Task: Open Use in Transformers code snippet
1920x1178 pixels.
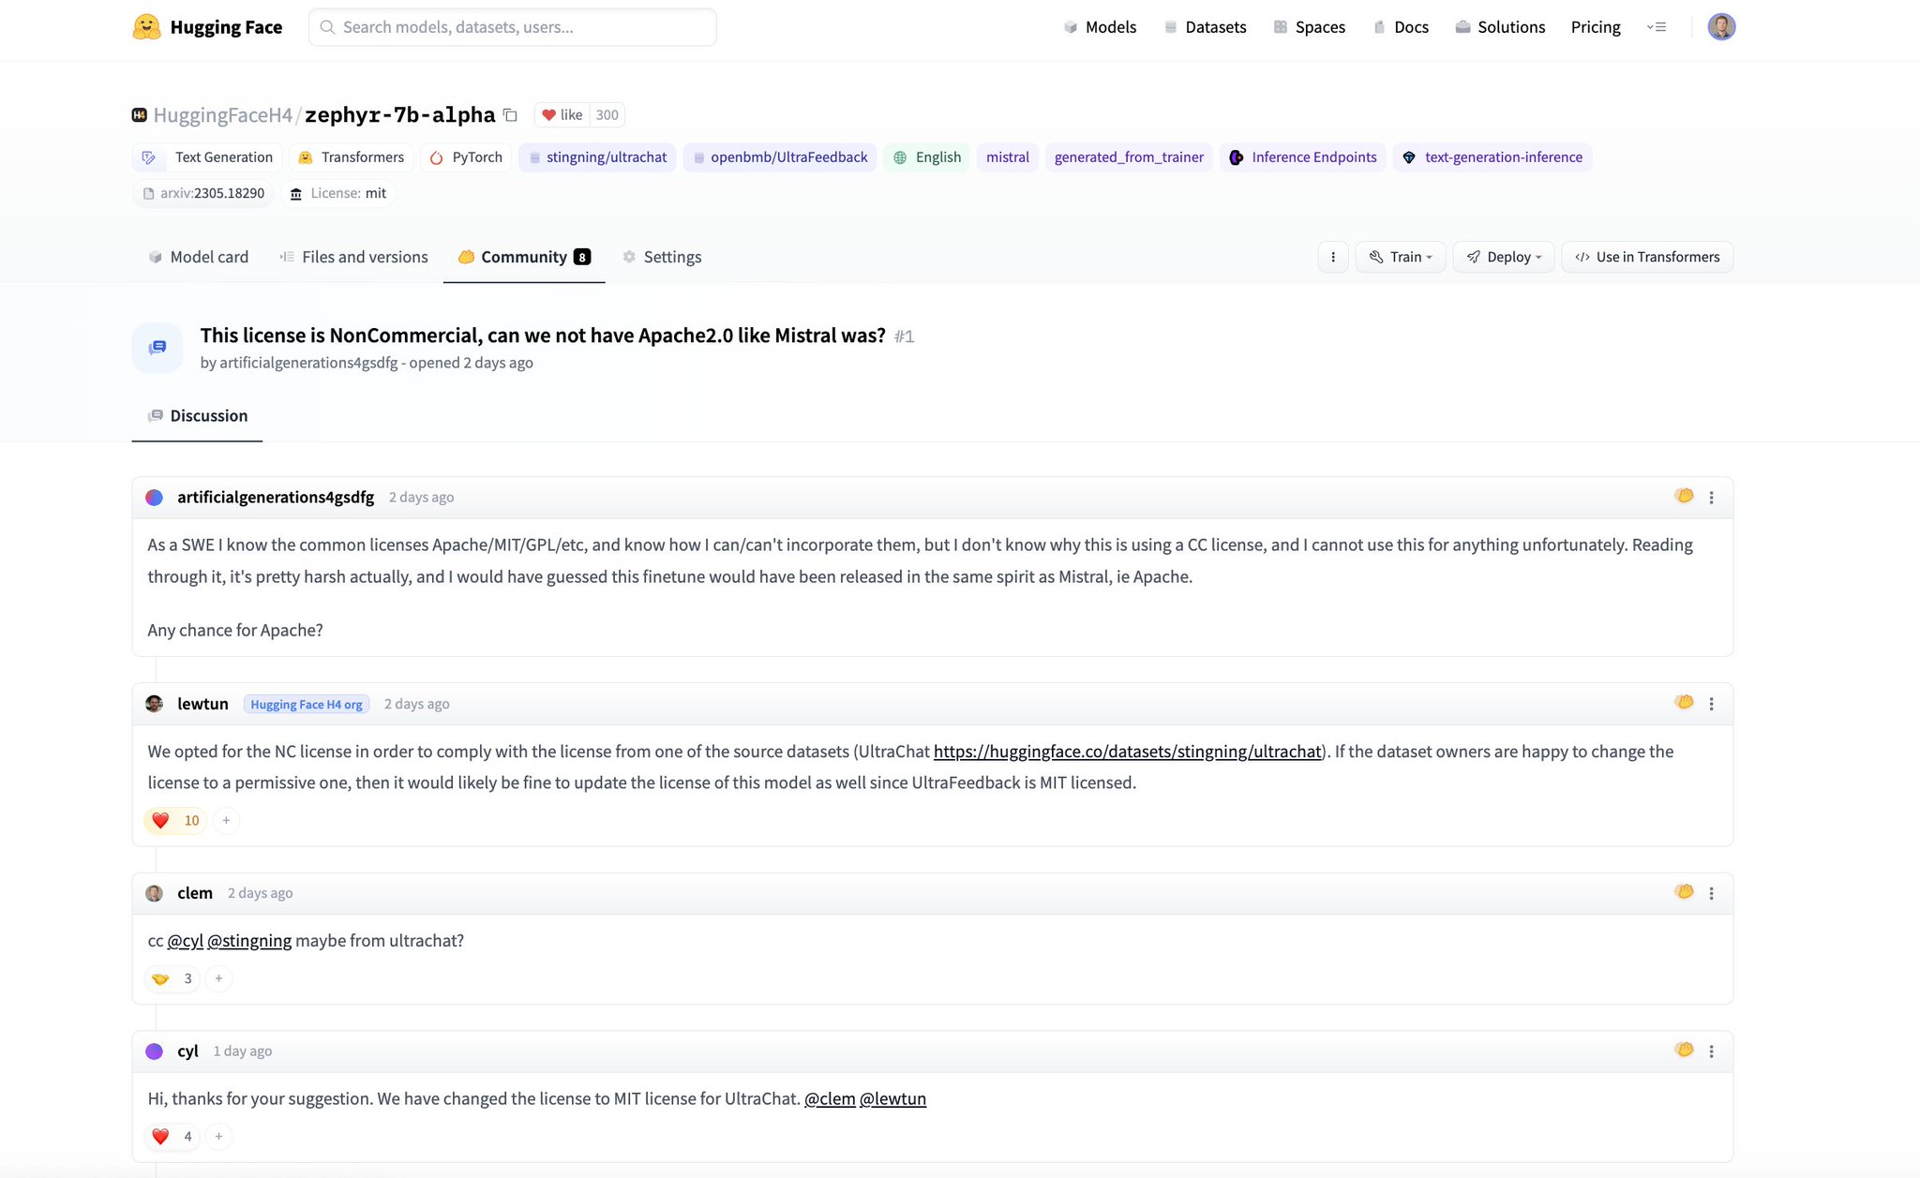Action: [x=1647, y=257]
